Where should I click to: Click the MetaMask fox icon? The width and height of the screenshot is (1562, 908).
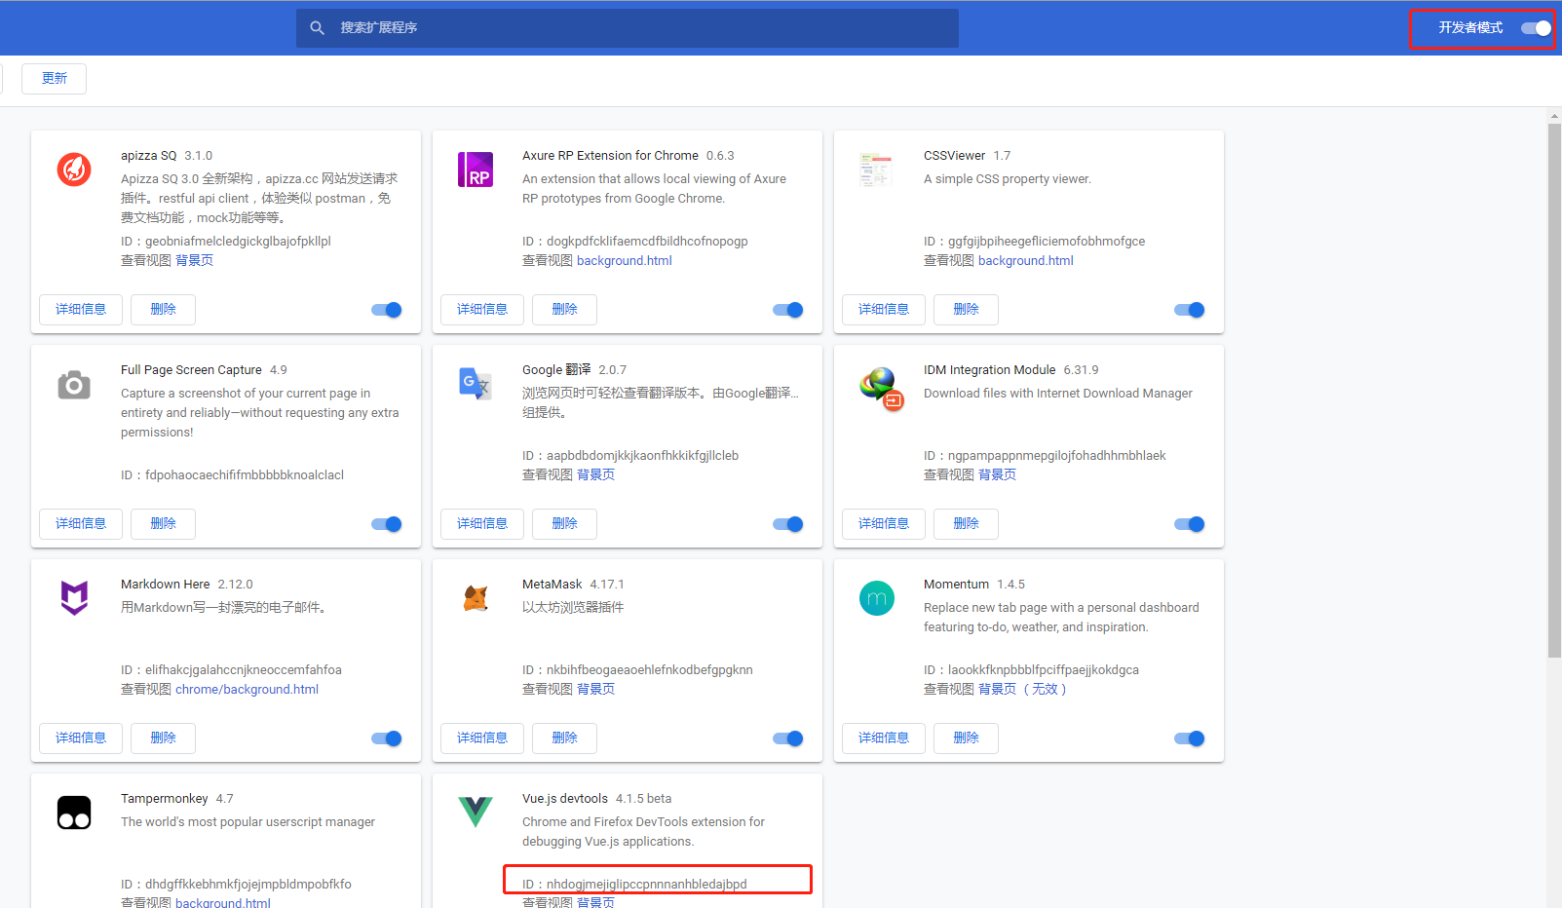click(x=476, y=598)
